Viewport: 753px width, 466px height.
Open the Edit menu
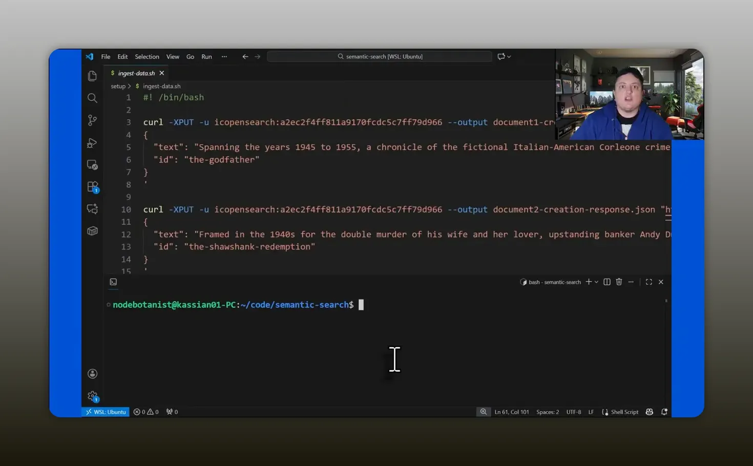click(122, 57)
